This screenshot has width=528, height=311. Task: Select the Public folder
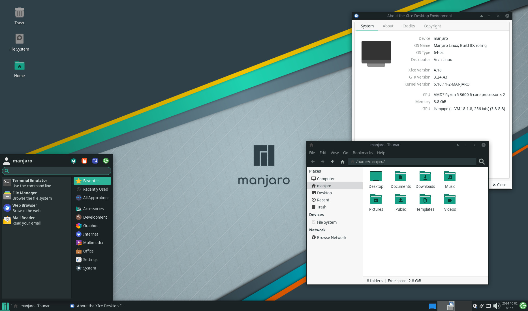401,203
